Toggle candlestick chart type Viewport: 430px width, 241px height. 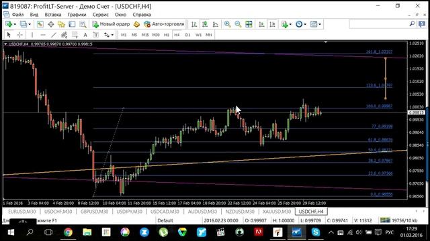(x=205, y=24)
